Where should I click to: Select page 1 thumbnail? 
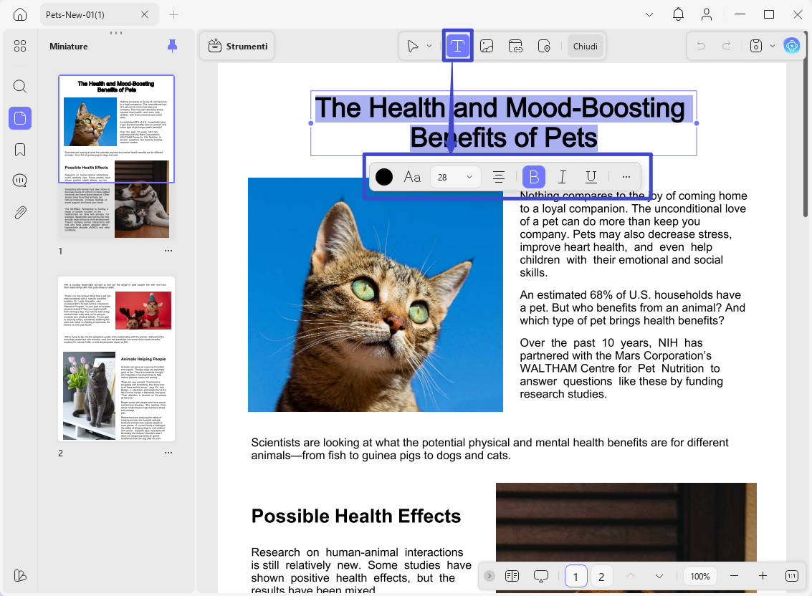[x=117, y=157]
